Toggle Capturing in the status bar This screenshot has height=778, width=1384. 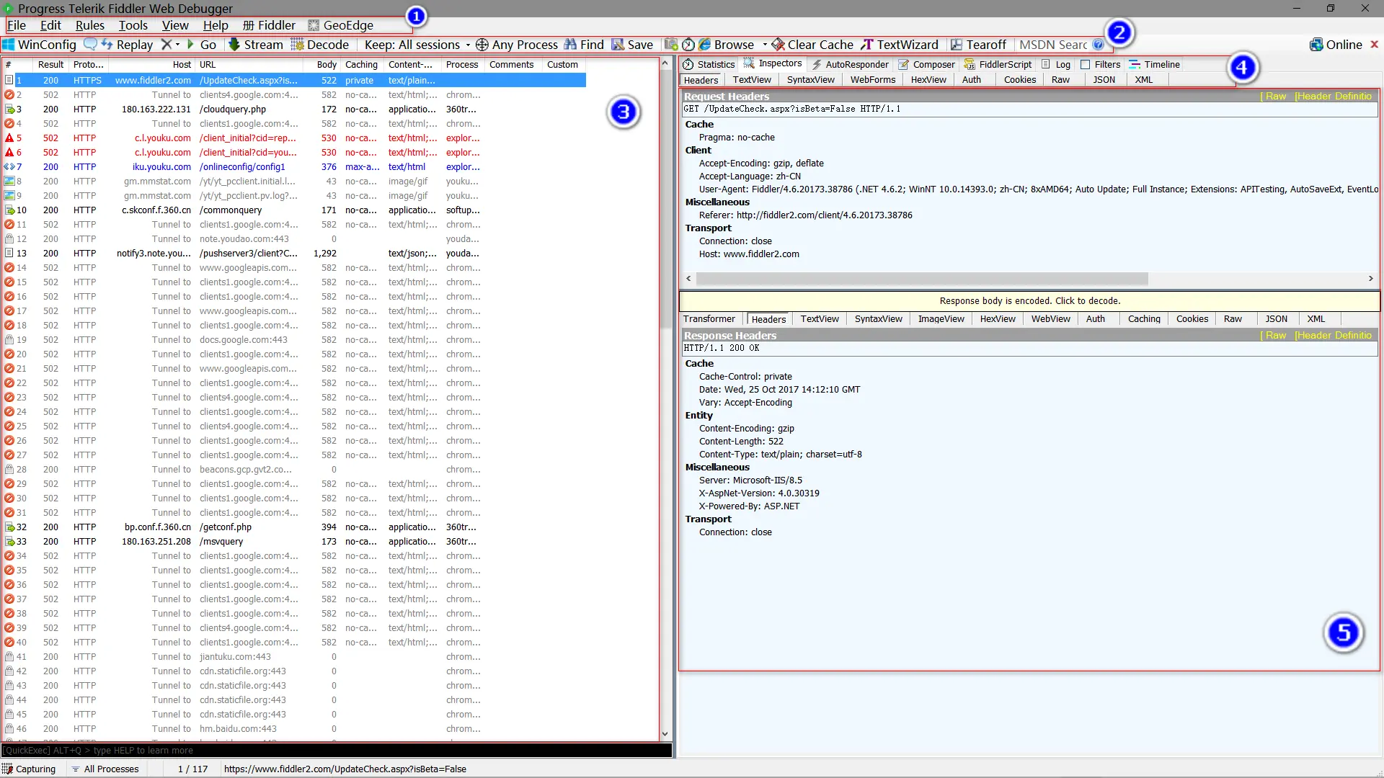click(29, 769)
